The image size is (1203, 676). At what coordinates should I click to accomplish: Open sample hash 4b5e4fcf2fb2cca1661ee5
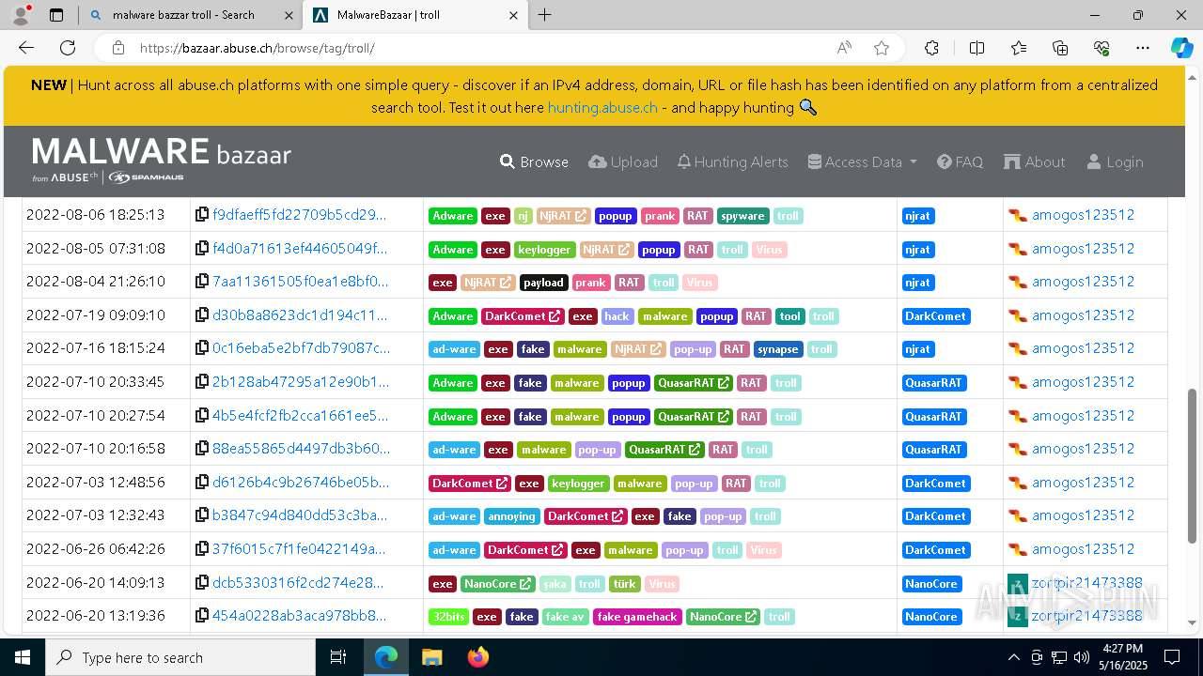pos(300,416)
